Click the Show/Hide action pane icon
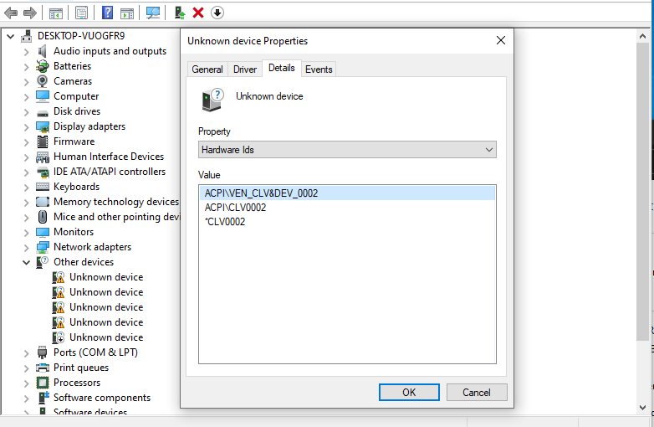The image size is (654, 427). [127, 13]
